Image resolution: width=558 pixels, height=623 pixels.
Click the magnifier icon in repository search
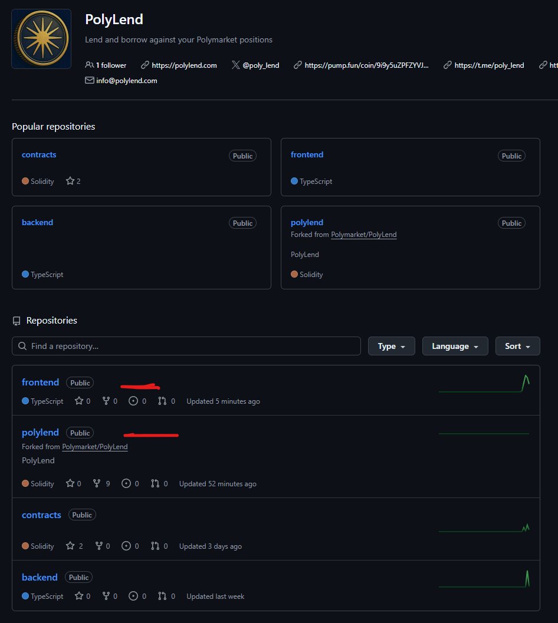(x=22, y=346)
